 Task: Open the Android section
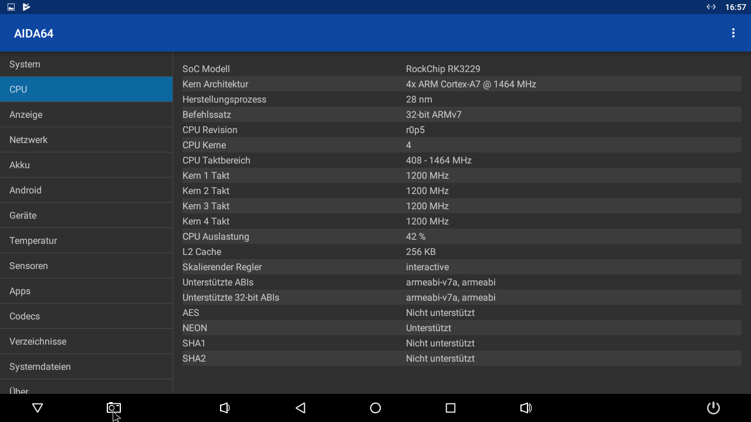[x=86, y=190]
